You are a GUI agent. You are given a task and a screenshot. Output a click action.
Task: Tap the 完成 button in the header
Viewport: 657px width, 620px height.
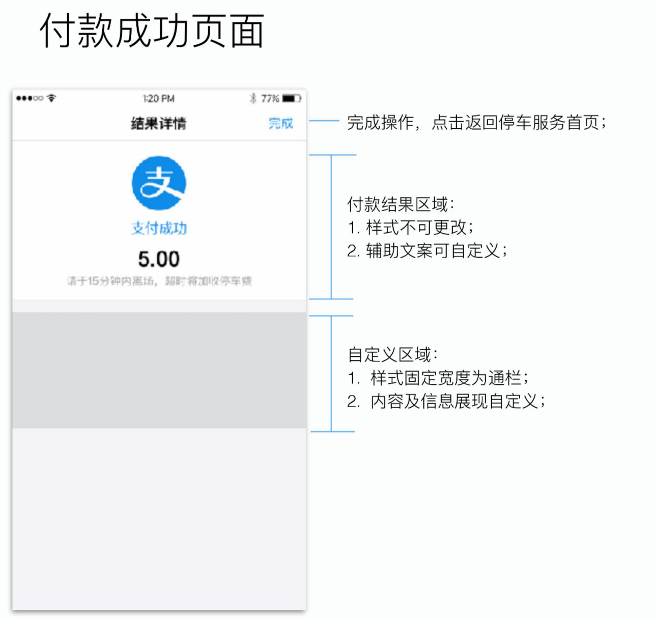pos(281,123)
